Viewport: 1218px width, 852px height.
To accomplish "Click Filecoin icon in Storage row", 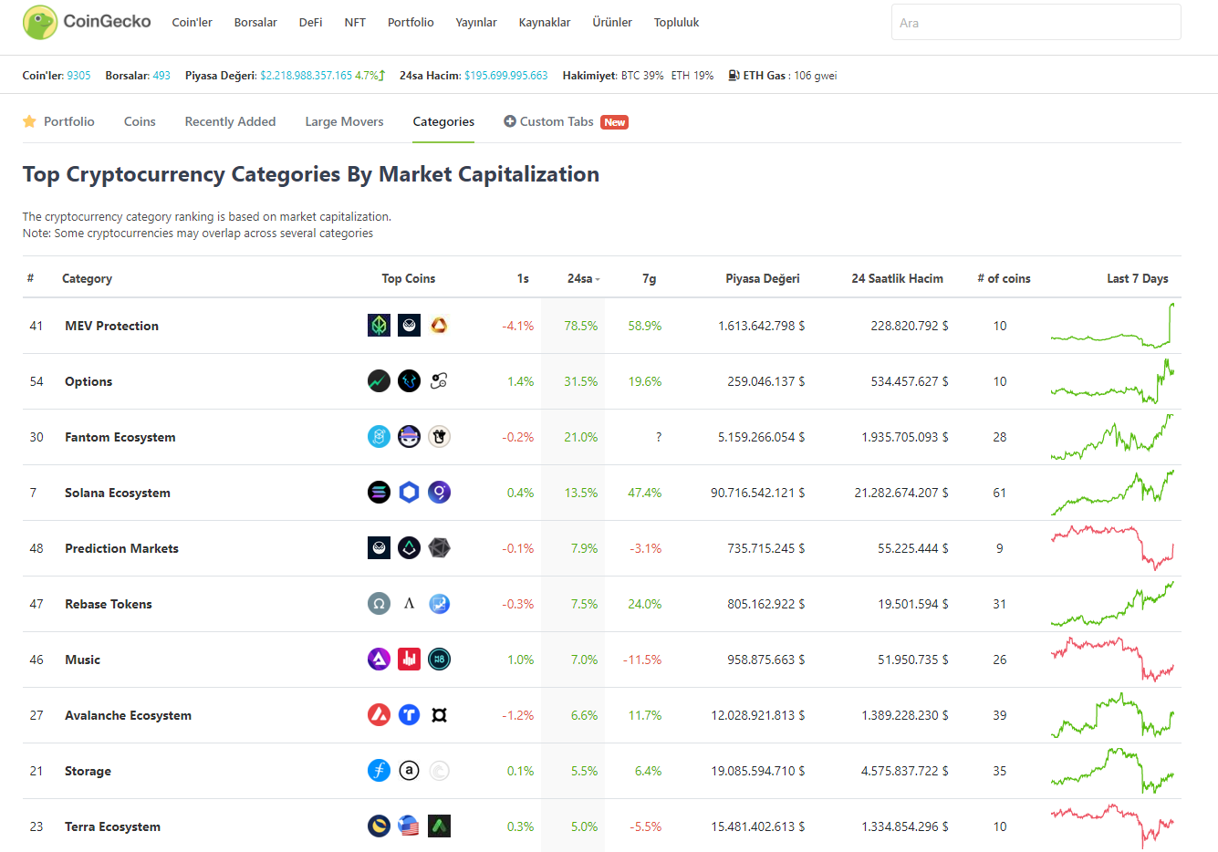I will (x=379, y=771).
